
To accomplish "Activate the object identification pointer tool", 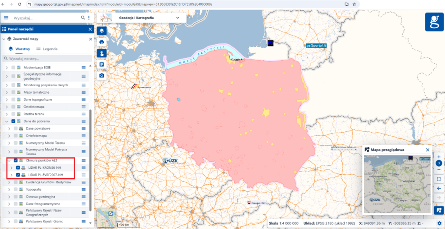I will [x=102, y=53].
